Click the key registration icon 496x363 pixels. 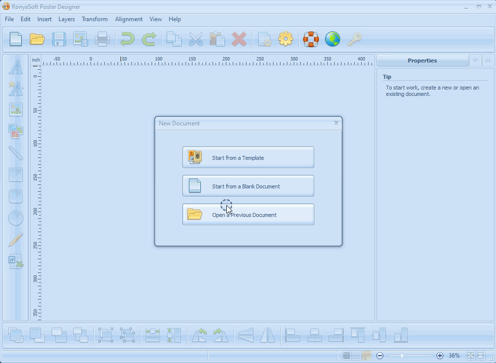click(x=354, y=39)
